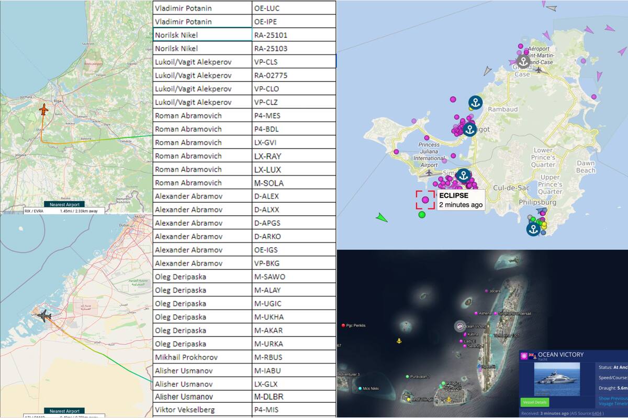Open the blue anchor port near Rambaud
This screenshot has width=628, height=418.
(475, 102)
